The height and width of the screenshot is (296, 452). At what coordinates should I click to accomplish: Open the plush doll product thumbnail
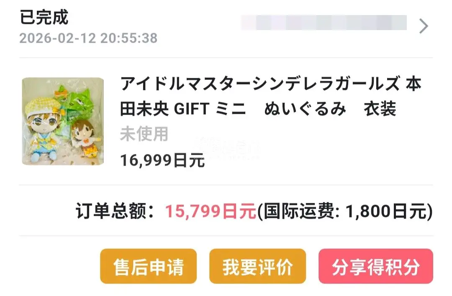point(63,121)
